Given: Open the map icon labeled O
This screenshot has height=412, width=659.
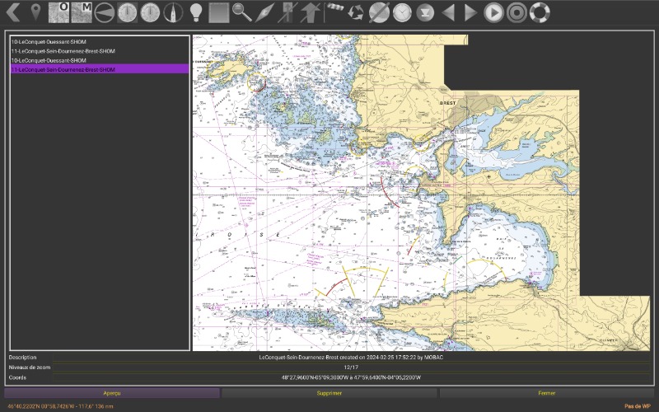Looking at the screenshot, I should pyautogui.click(x=59, y=12).
